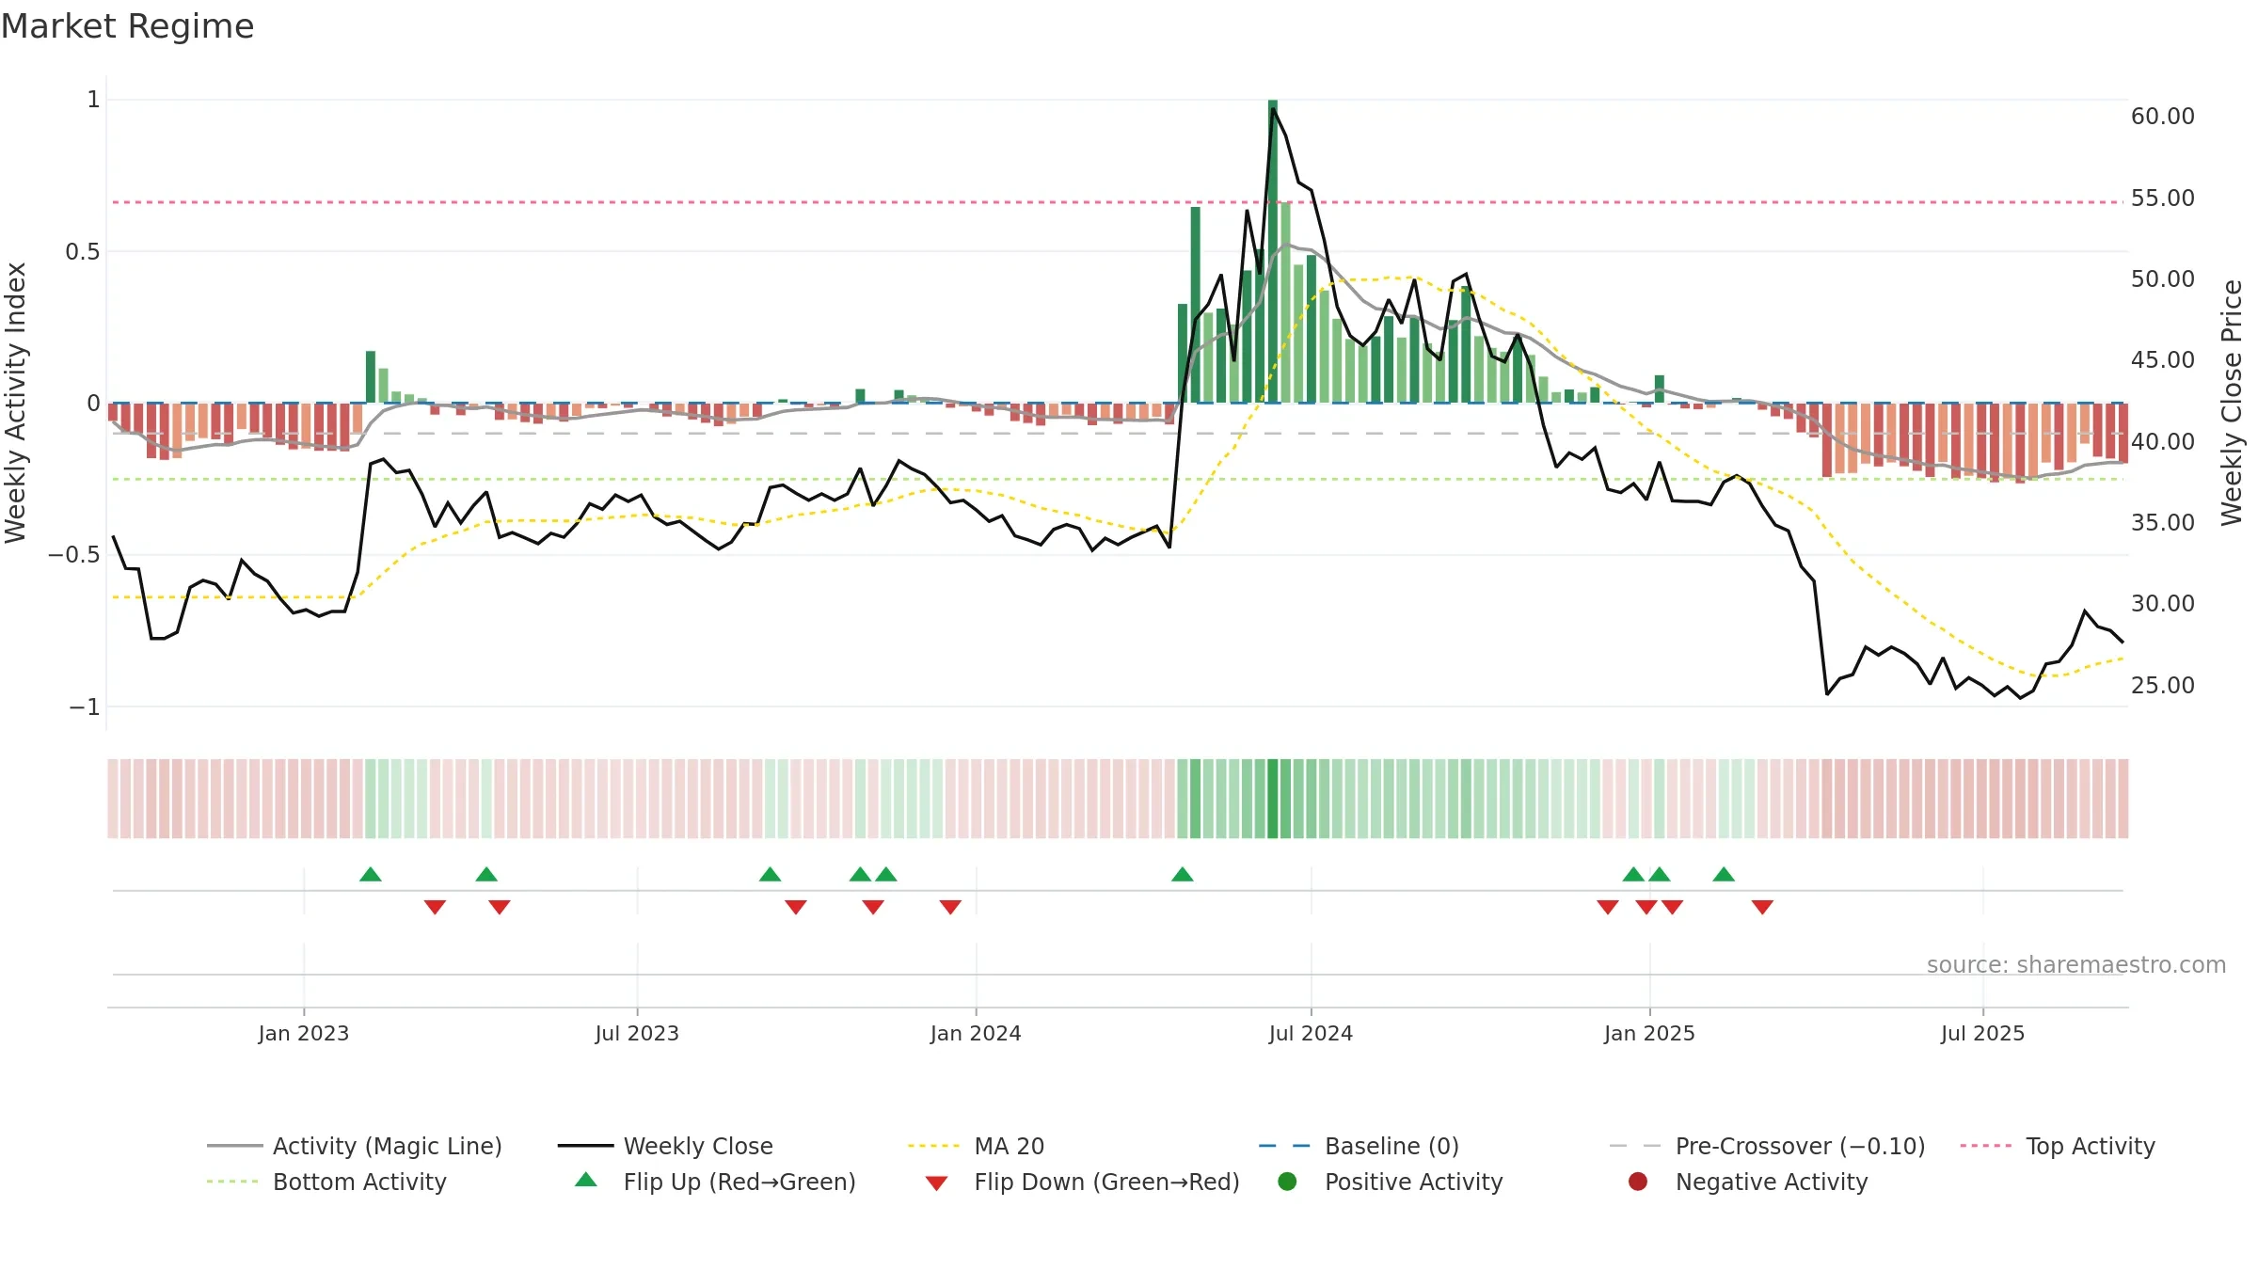Click the 25.00 price tick label
This screenshot has width=2258, height=1270.
pos(2163,685)
